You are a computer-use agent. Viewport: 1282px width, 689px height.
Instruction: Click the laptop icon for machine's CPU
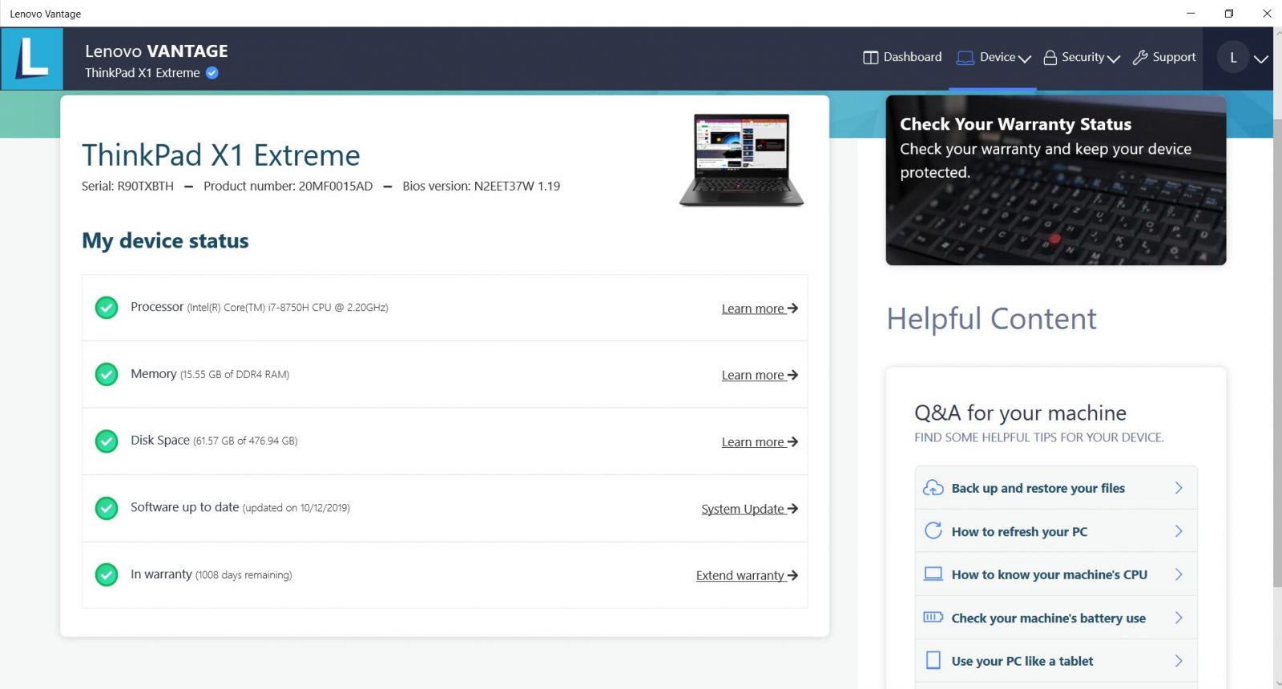933,574
